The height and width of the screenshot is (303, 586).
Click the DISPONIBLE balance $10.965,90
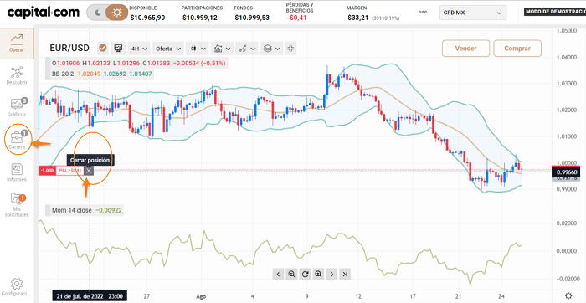pos(147,18)
